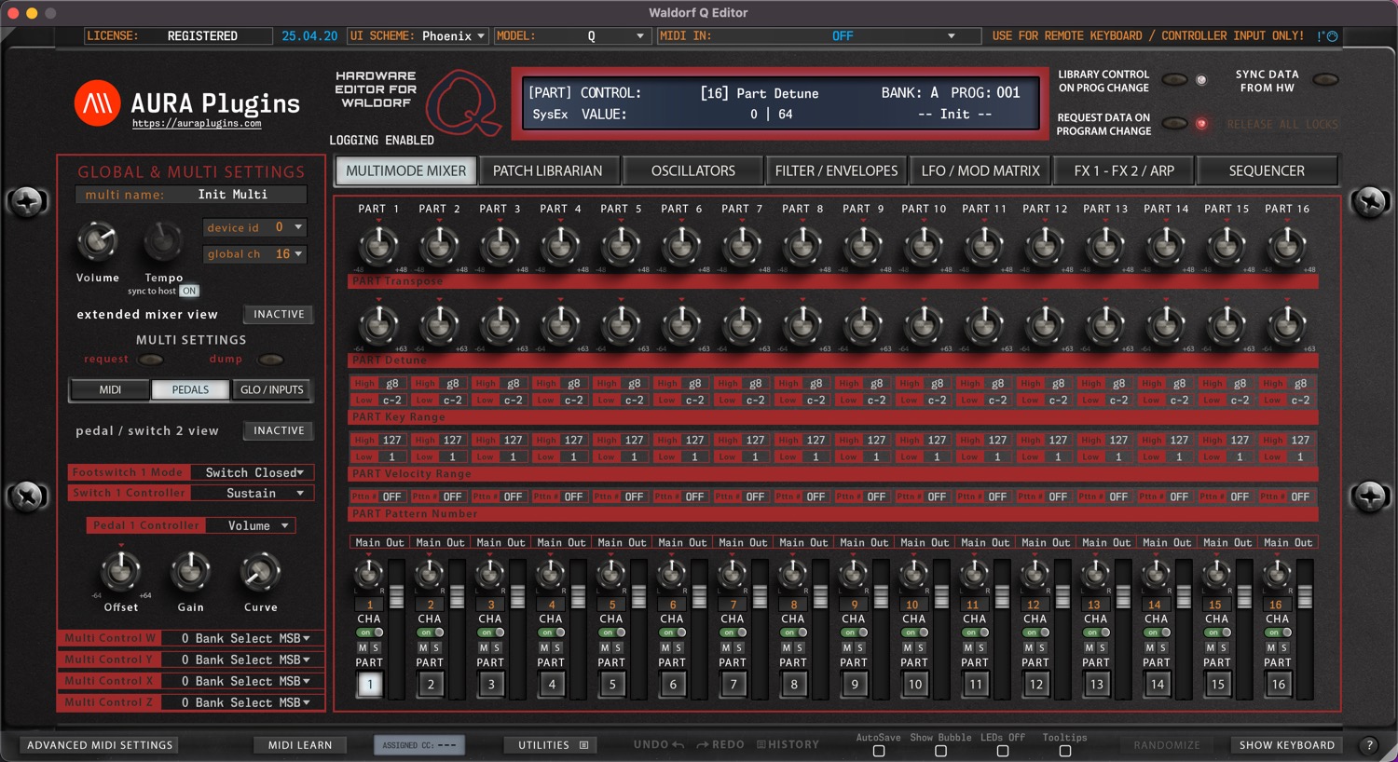Enable the LEDs Off checkbox

[x=1003, y=751]
